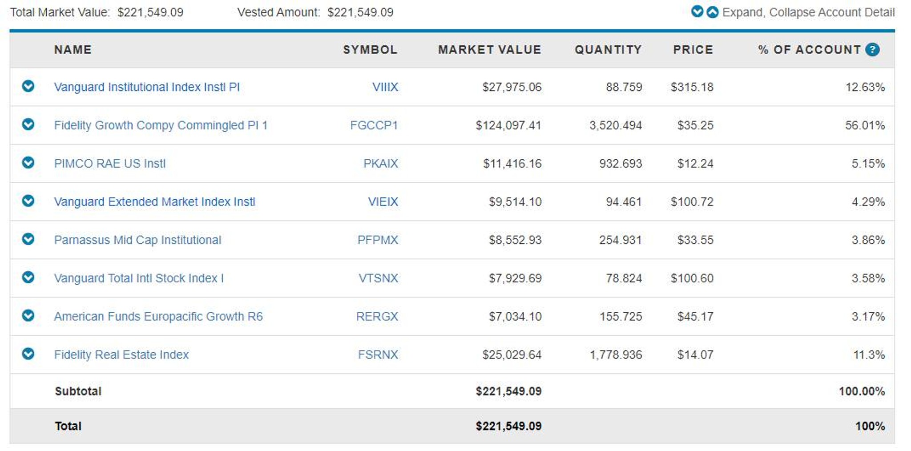911x451 pixels.
Task: Expand the PIMCO RAE US Instl row
Action: (28, 162)
